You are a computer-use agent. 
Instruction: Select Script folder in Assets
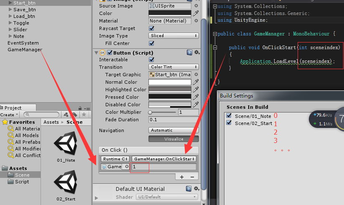coord(18,182)
